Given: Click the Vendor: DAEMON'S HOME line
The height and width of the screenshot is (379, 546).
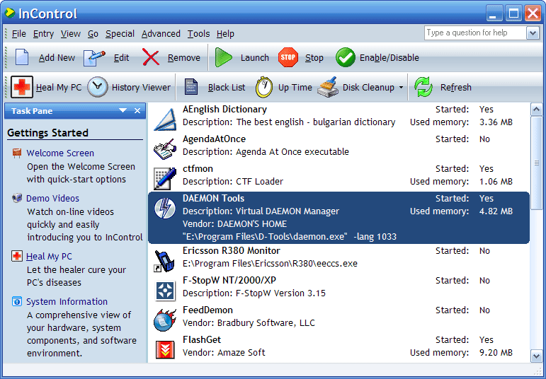Looking at the screenshot, I should (234, 224).
